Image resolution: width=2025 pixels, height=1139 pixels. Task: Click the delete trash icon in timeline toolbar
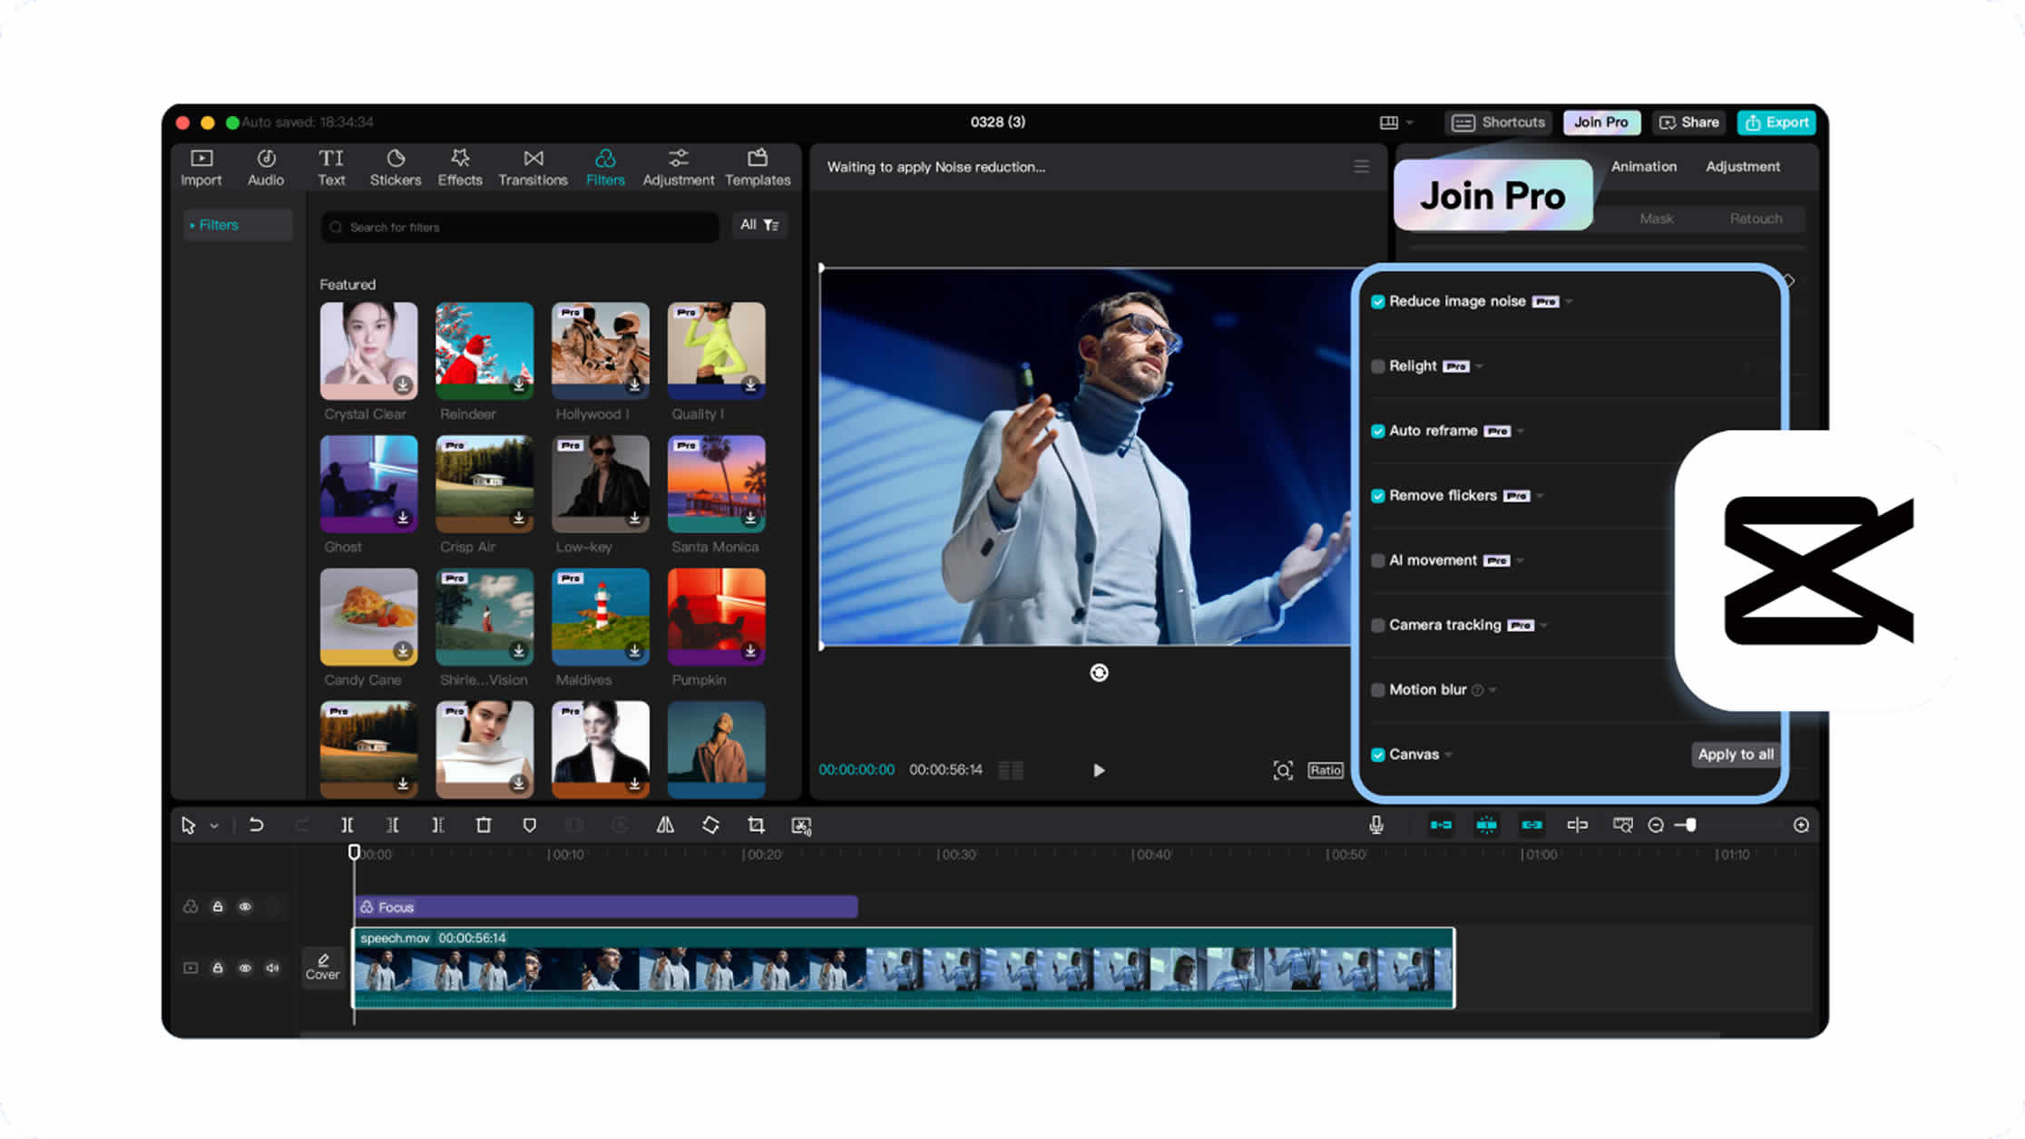tap(484, 825)
